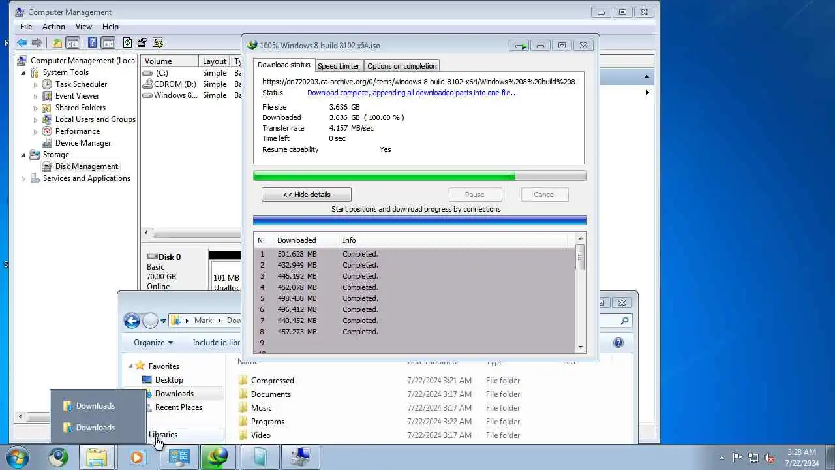The image size is (835, 470).
Task: Collapse the Storage tree node
Action: pos(23,155)
